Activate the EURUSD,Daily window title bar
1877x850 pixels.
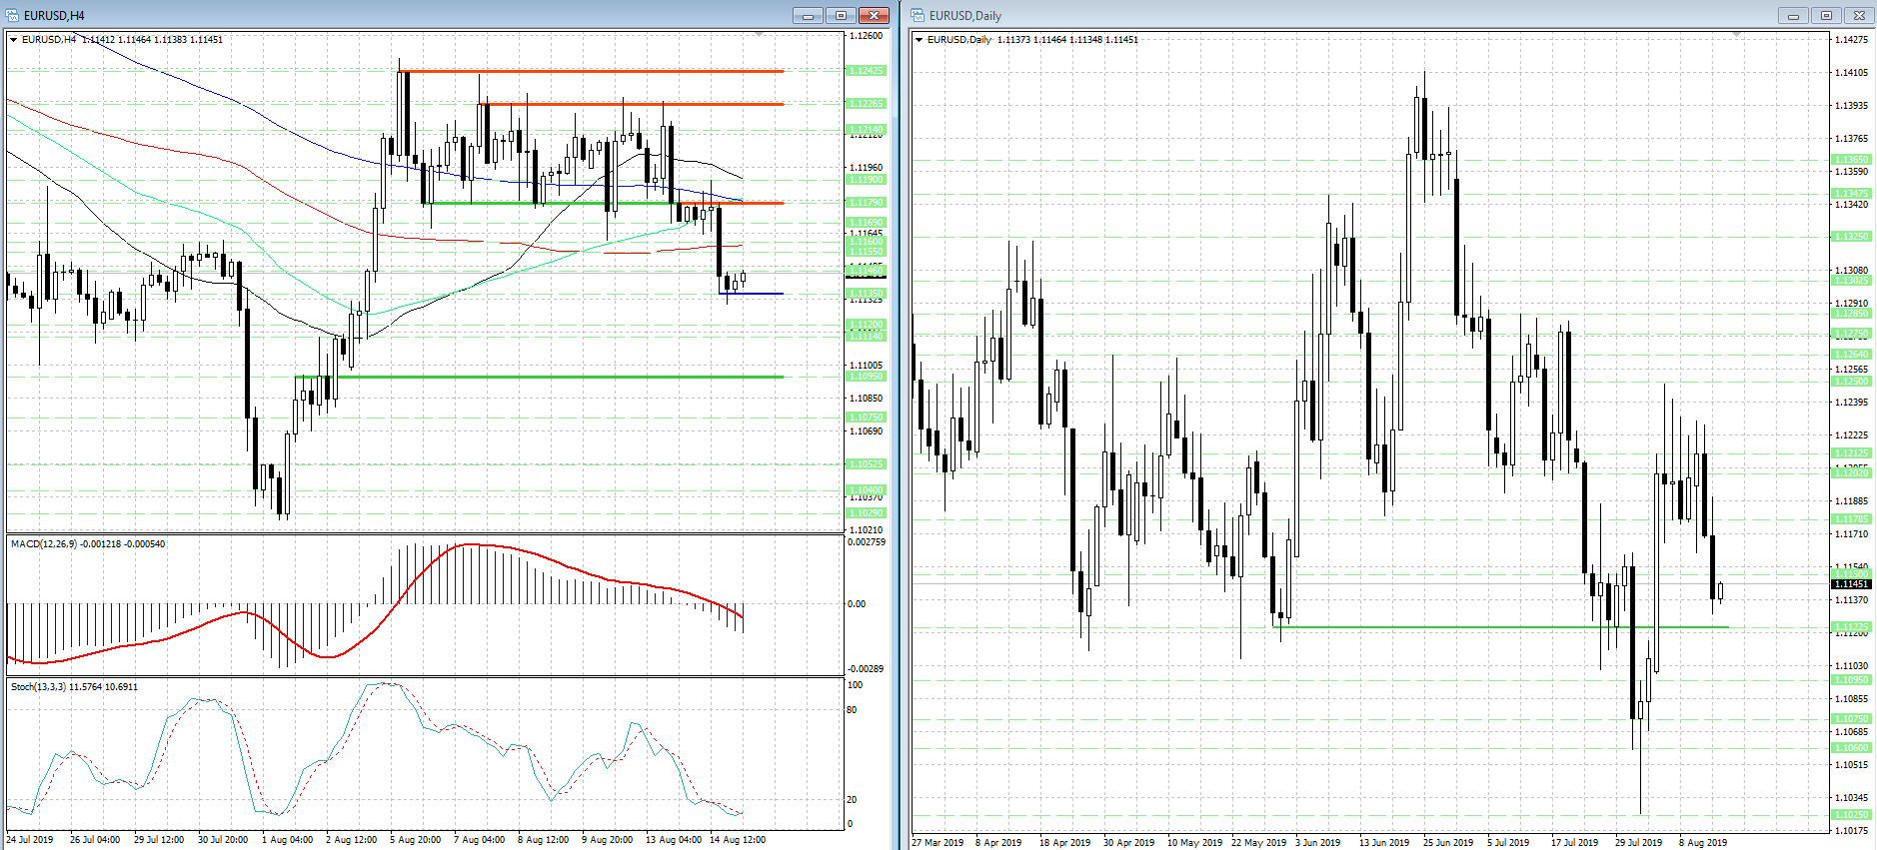[1299, 15]
